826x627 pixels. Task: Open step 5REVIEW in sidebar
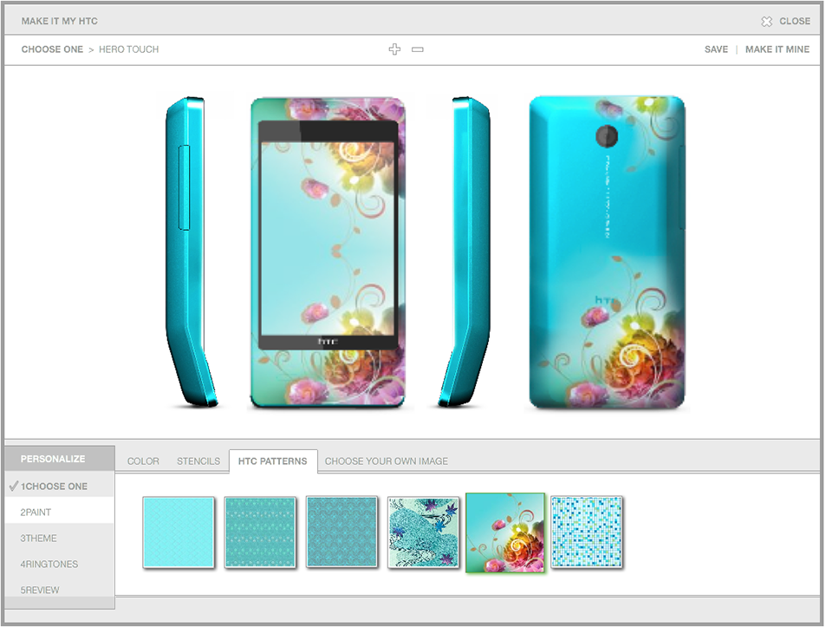click(x=60, y=590)
